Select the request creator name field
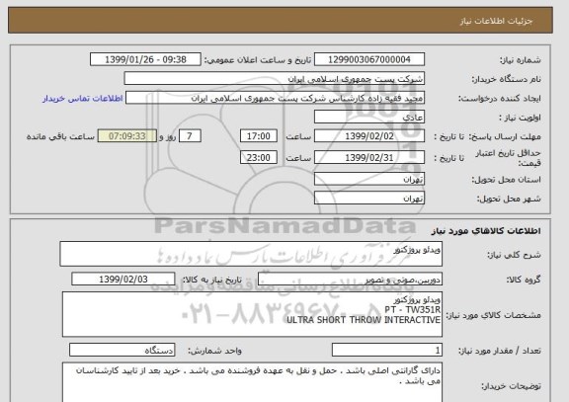The height and width of the screenshot is (402, 569). click(x=275, y=98)
